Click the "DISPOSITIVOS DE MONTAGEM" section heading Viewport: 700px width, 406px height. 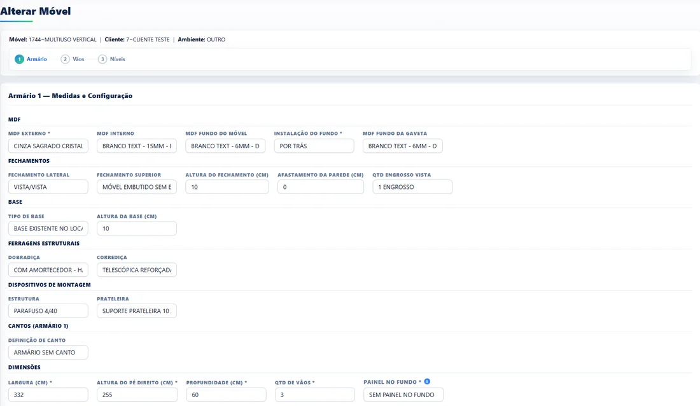(49, 285)
